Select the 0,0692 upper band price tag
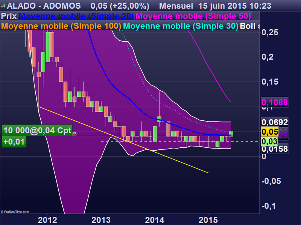Image resolution: width=301 pixels, height=225 pixels. click(275, 122)
